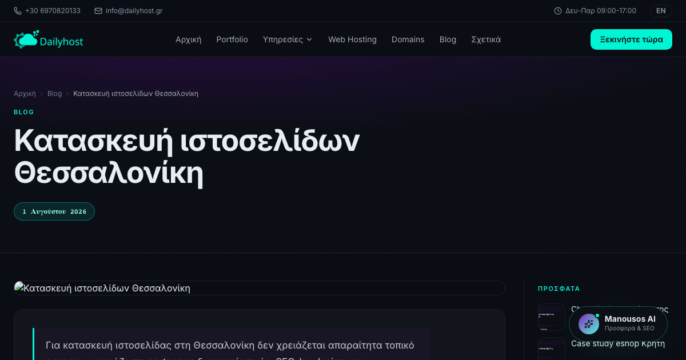
Task: Open the Case study eshop Κρήτη post
Action: pos(618,343)
